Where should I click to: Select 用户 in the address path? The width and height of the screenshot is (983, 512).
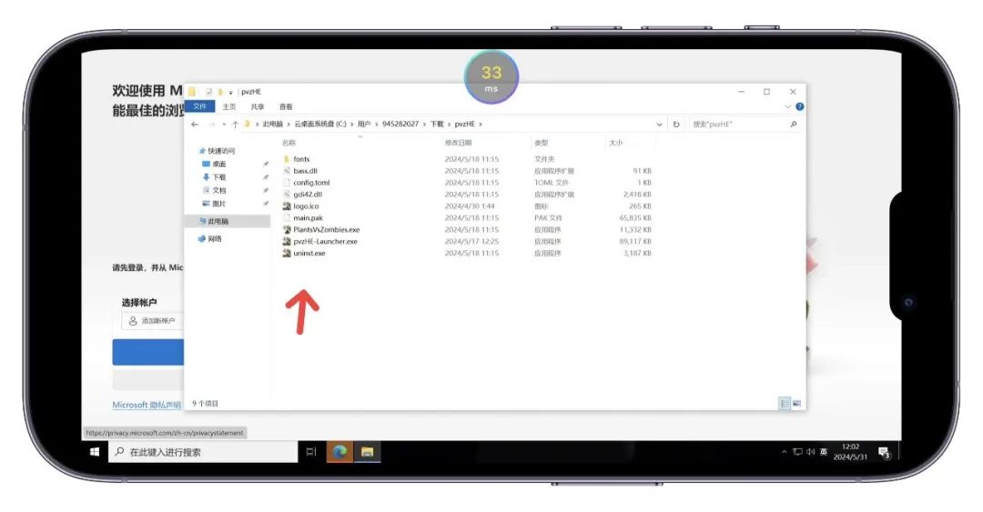tap(364, 124)
